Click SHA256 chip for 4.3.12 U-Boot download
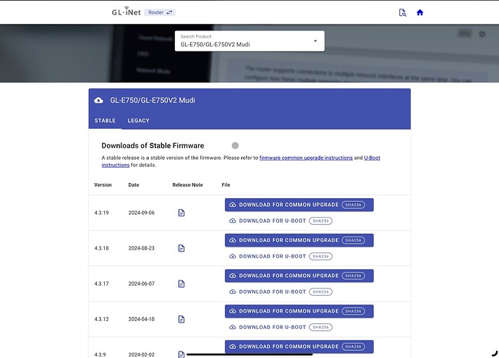 click(x=320, y=327)
